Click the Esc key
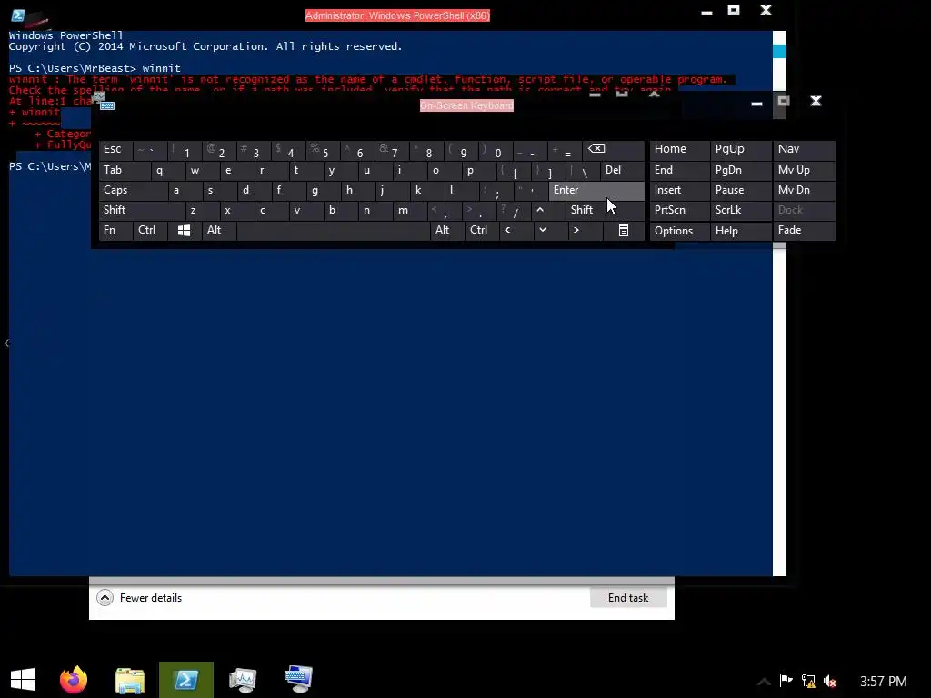Image resolution: width=931 pixels, height=698 pixels. coord(115,150)
